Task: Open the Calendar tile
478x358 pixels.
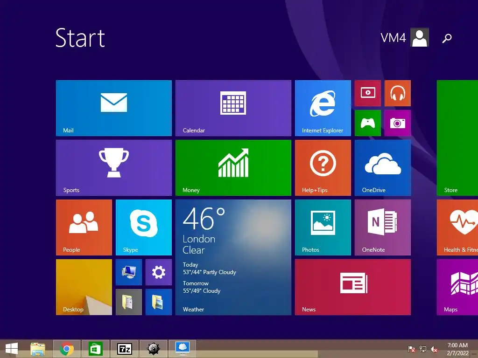Action: tap(233, 108)
